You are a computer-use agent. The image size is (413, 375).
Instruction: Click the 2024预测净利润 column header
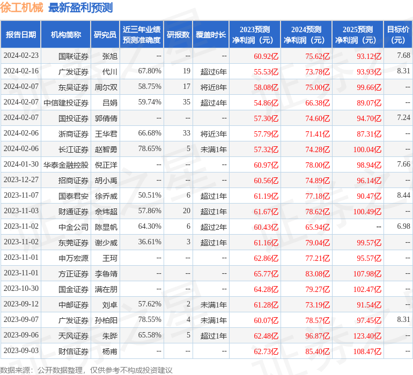point(306,34)
